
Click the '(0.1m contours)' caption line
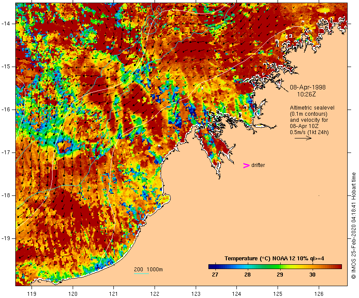click(x=309, y=114)
